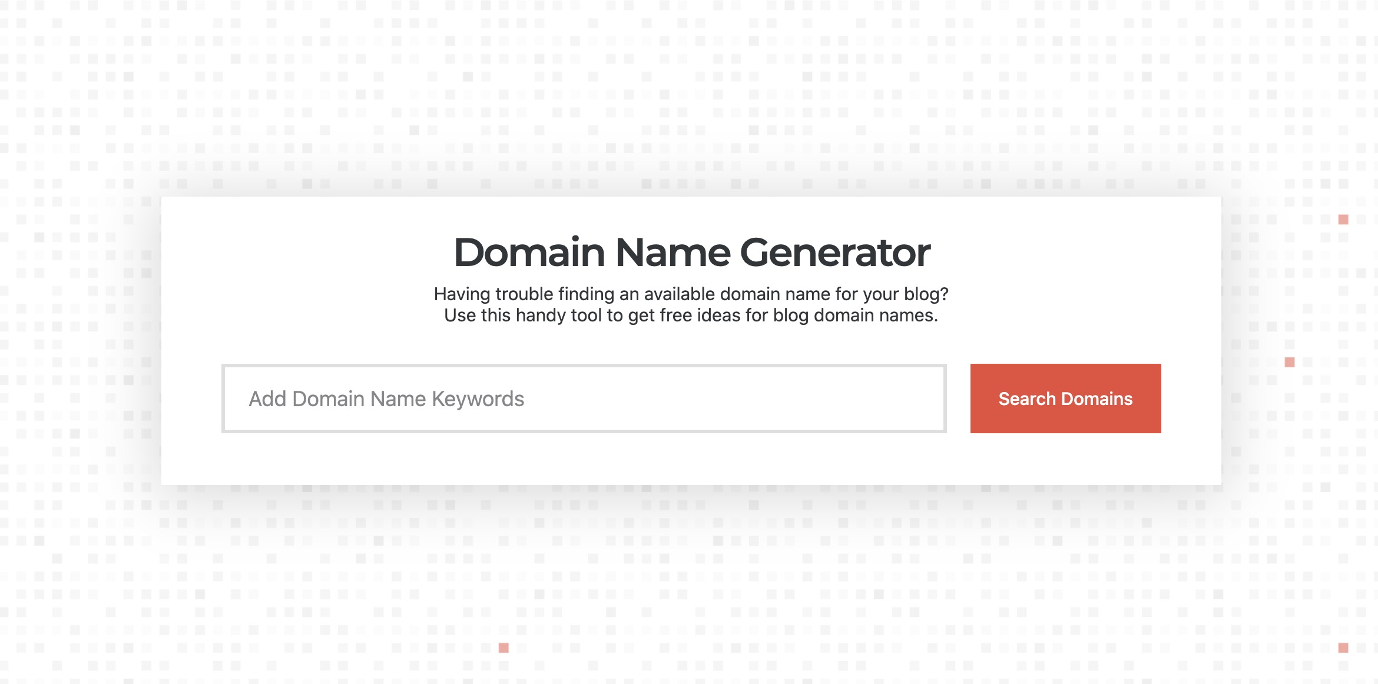Image resolution: width=1378 pixels, height=684 pixels.
Task: Activate the Search Domains action button
Action: [x=1065, y=399]
